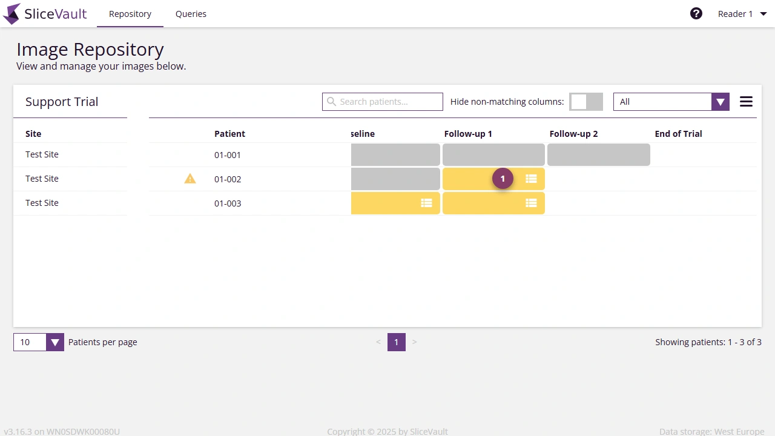Open the series list icon in 01-002 Follow-up 1

531,179
